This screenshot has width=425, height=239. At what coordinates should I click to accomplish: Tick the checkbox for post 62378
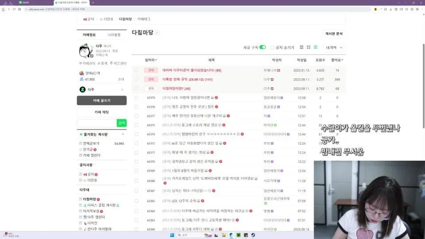[136, 107]
